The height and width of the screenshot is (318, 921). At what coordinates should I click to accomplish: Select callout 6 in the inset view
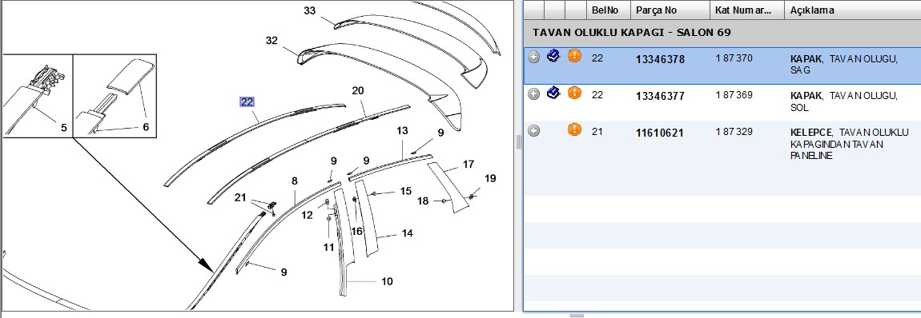146,126
